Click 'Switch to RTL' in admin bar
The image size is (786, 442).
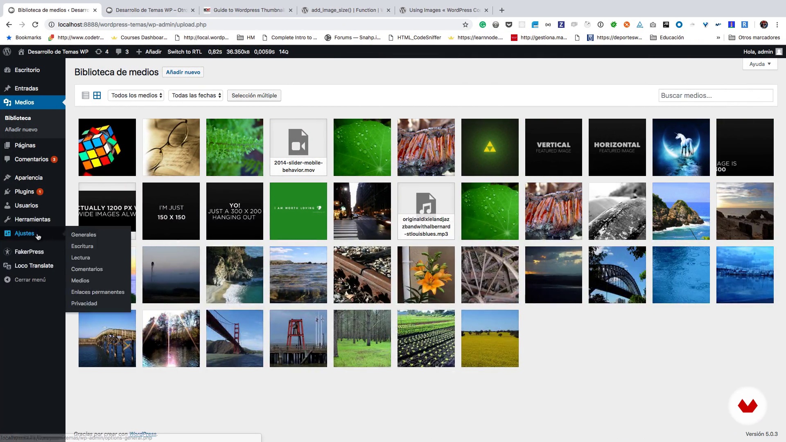click(x=185, y=52)
